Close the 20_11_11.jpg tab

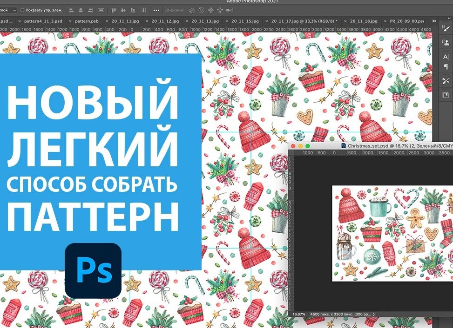107,21
